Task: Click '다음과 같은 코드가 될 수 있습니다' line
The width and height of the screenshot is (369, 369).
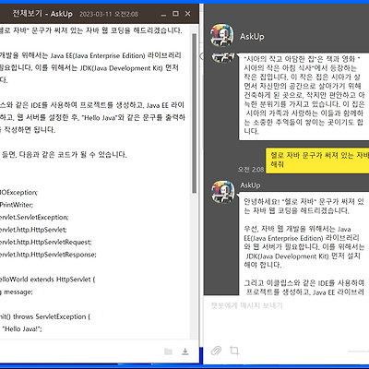Action: [x=65, y=154]
